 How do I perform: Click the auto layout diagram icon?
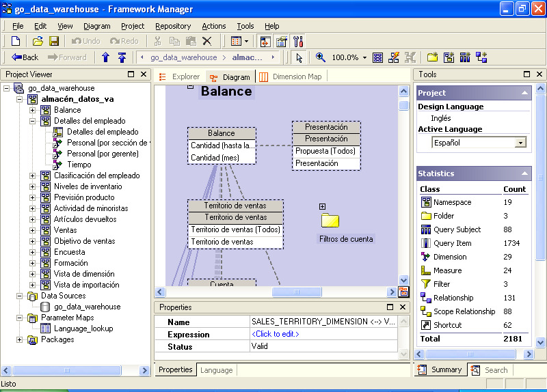point(394,57)
